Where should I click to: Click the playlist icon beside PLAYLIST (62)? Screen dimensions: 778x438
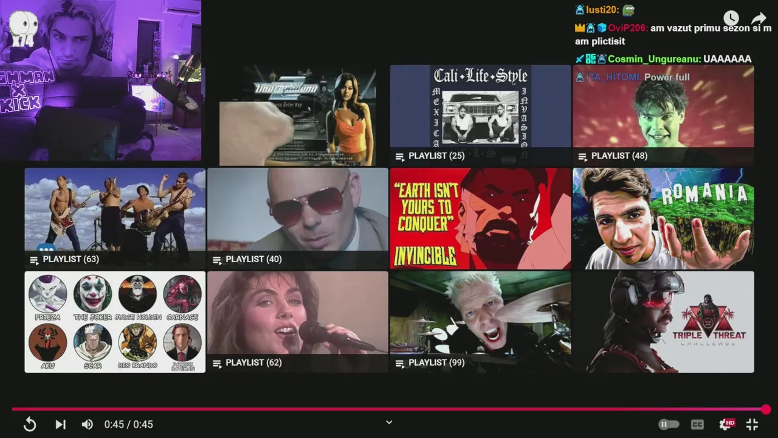216,364
